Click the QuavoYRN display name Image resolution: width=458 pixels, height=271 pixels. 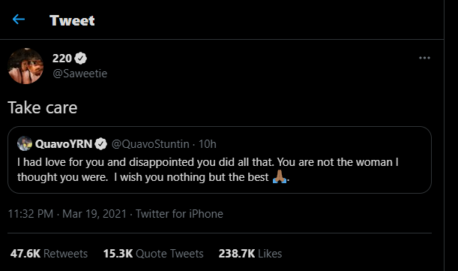64,143
